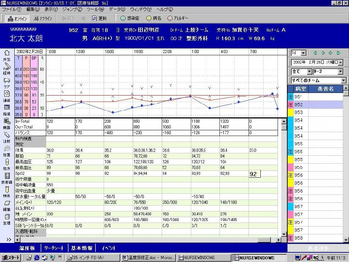Open the 指導 sidebar icon

click(x=7, y=107)
